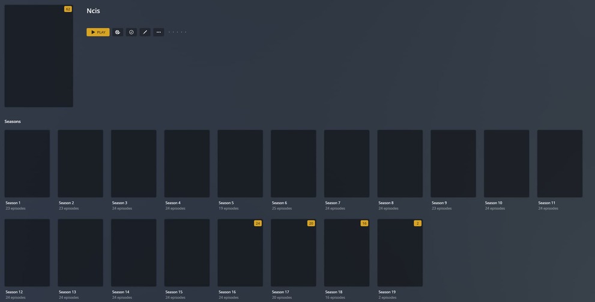Click '23 episodes' under Season 1
The width and height of the screenshot is (595, 302).
click(x=16, y=209)
